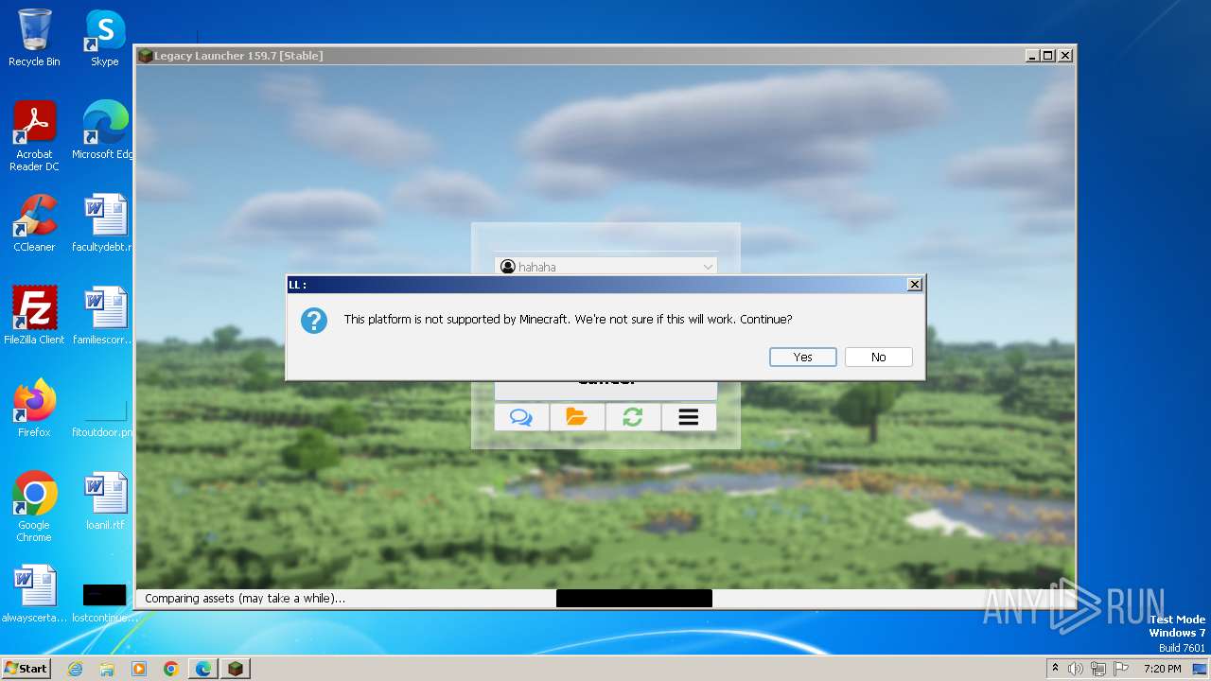Click the 7:20 PM taskbar clock

pos(1162,669)
